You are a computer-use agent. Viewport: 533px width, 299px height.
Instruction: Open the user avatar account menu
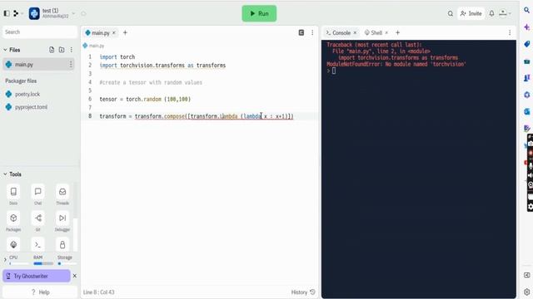pyautogui.click(x=505, y=13)
